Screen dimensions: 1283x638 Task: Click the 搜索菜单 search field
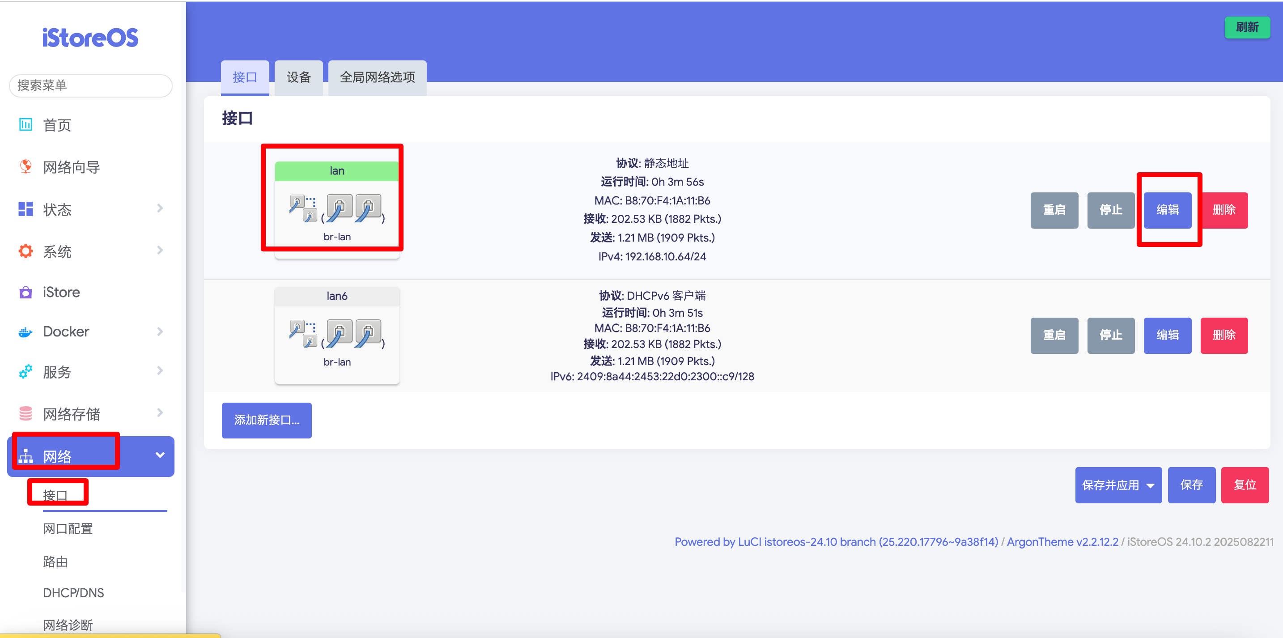(x=91, y=85)
